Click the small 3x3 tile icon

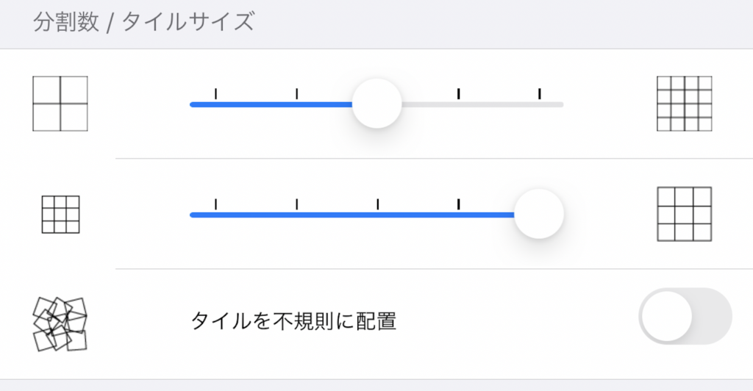point(60,215)
